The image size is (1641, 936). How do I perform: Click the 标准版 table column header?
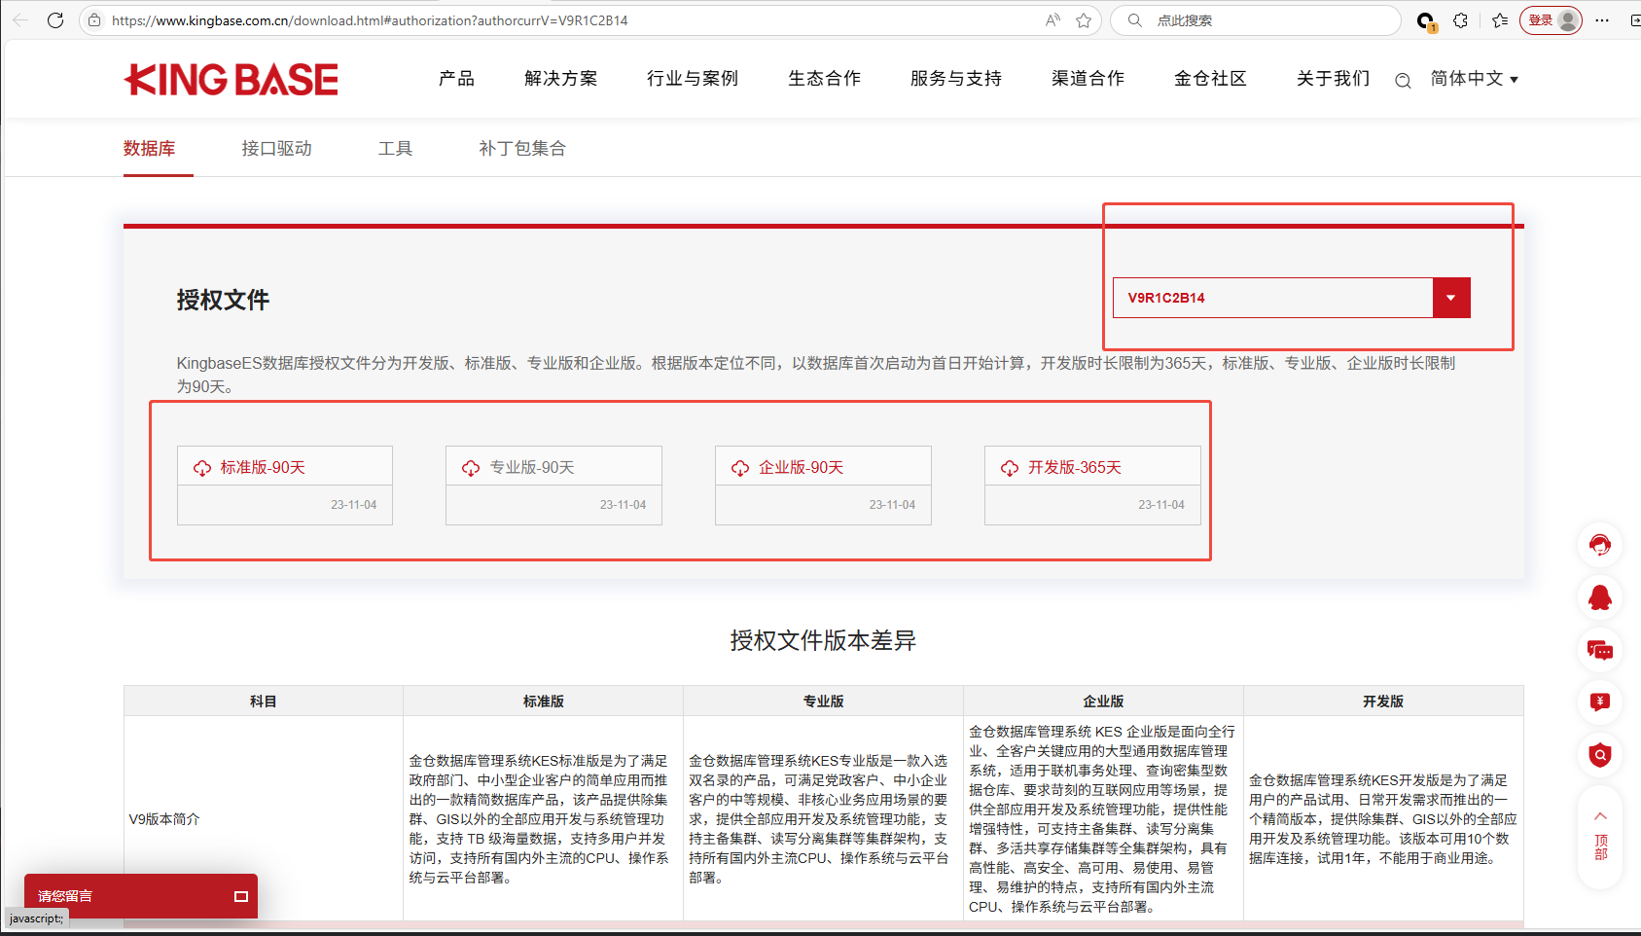point(544,702)
